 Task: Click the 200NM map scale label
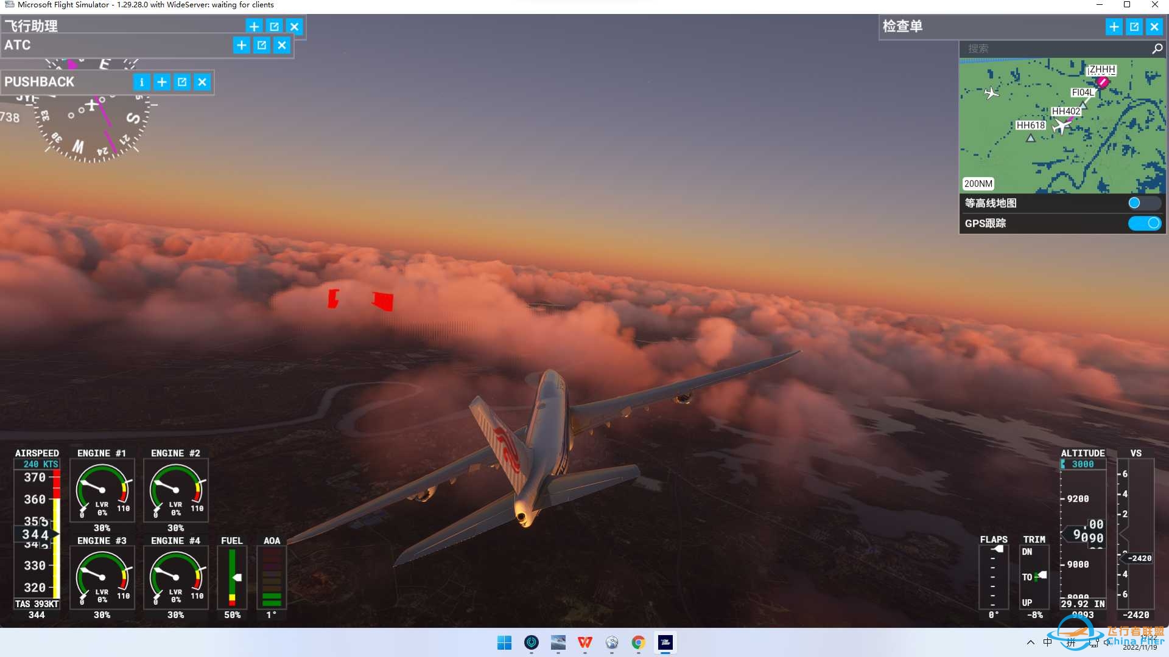(x=978, y=184)
